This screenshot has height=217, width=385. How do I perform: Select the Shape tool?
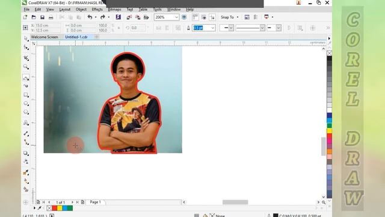point(26,47)
